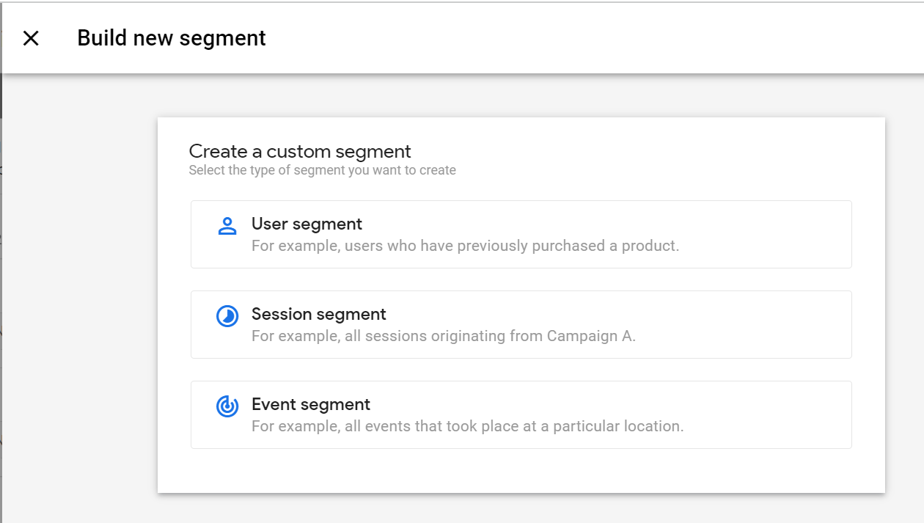This screenshot has height=523, width=924.
Task: Click empty header bar space right of title
Action: [x=587, y=38]
